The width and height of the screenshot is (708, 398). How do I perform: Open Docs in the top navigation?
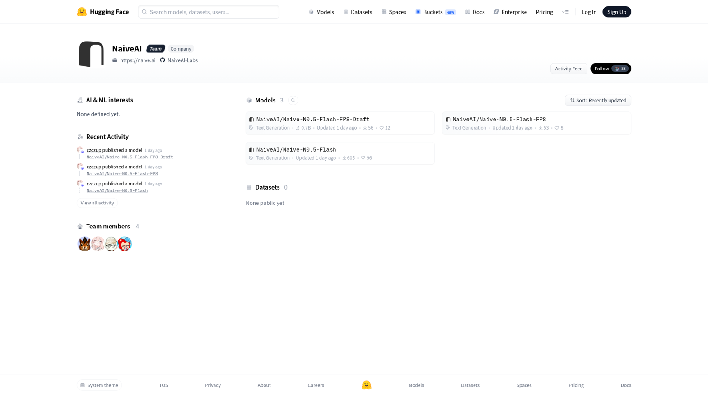(x=475, y=12)
